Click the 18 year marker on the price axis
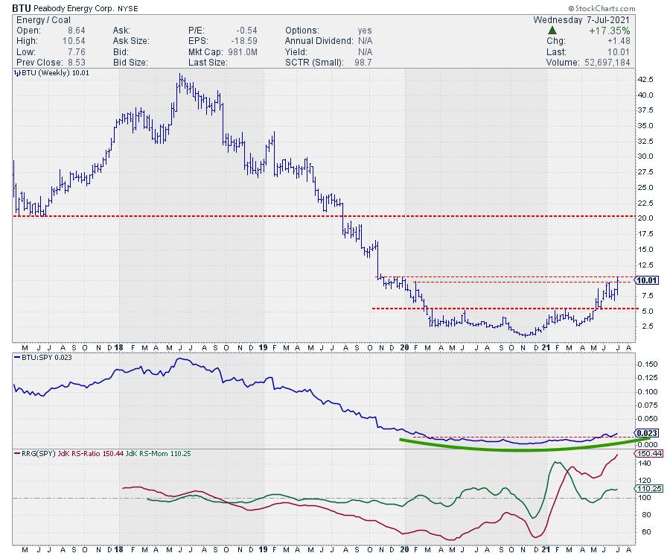The width and height of the screenshot is (670, 556). click(120, 347)
